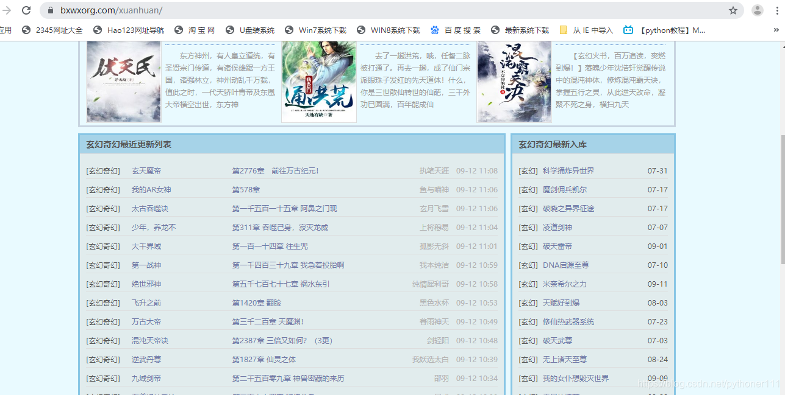Open novel 混沌天帝诀
This screenshot has height=395, width=785.
click(150, 341)
